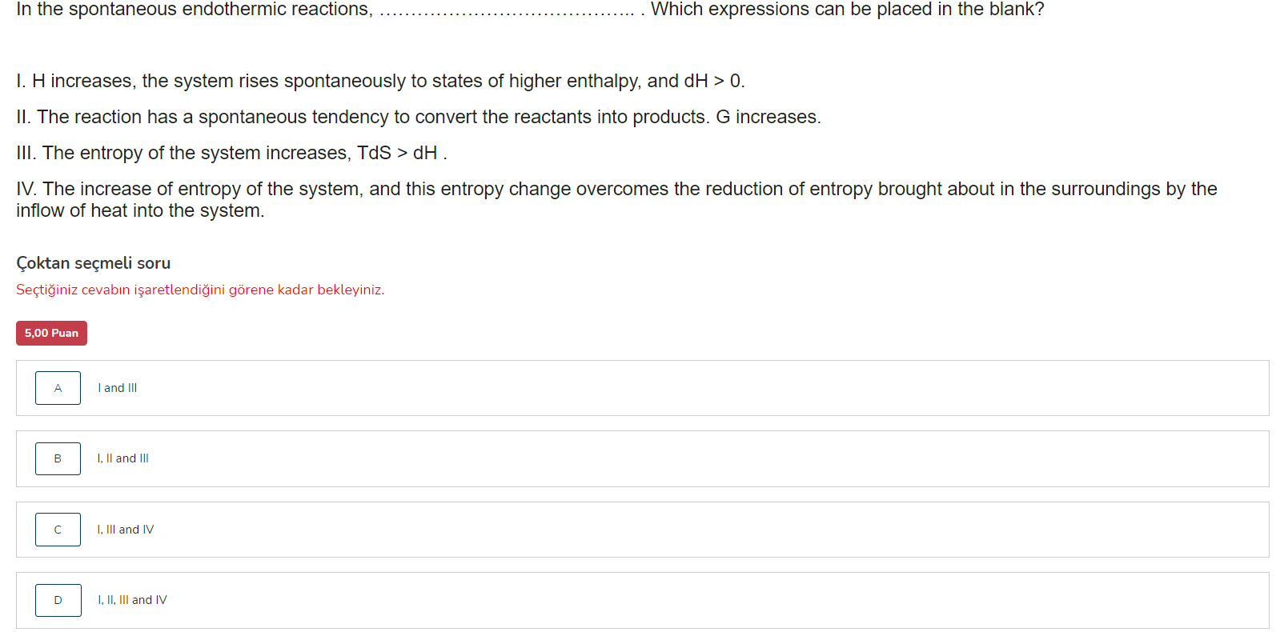1276x632 pixels.
Task: Click the question text about endothermic reactions
Action: pyautogui.click(x=528, y=10)
